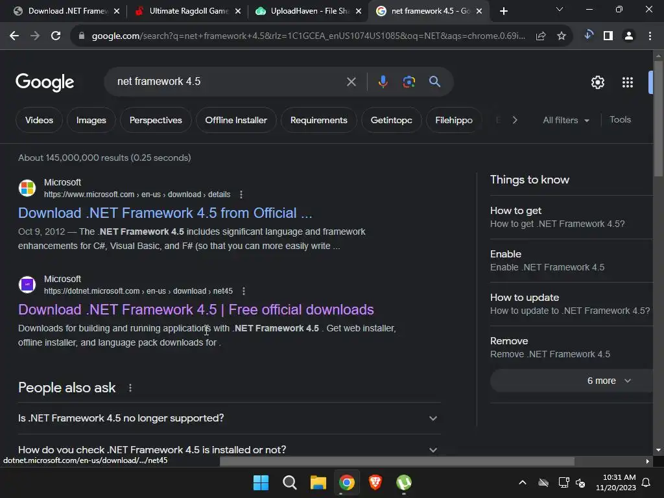
Task: Open options for dotnet.microsoft.com result
Action: point(244,291)
